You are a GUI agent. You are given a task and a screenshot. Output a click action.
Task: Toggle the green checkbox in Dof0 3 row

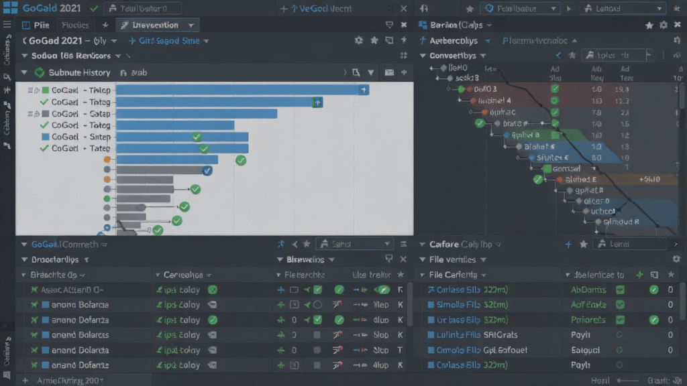pos(555,89)
